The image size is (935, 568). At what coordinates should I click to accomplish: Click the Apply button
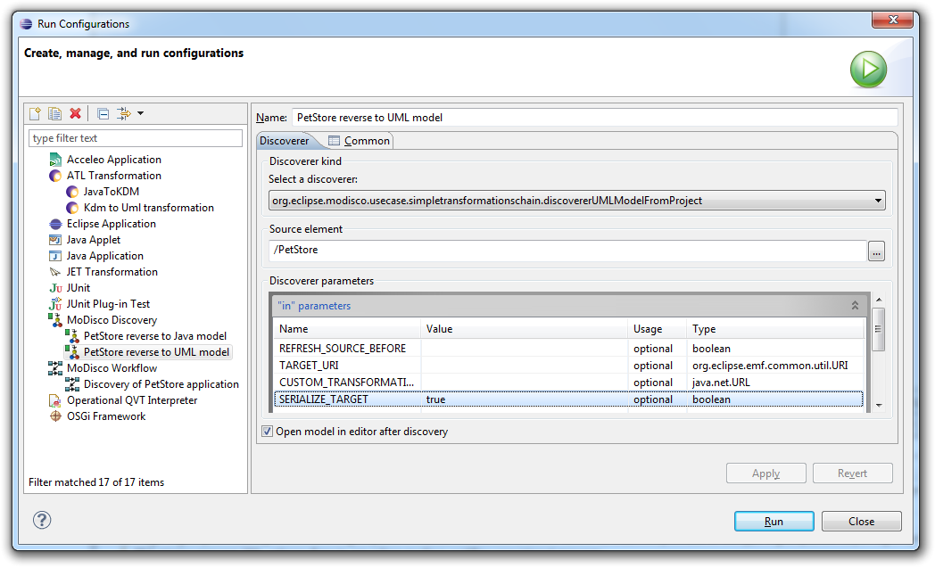point(765,473)
